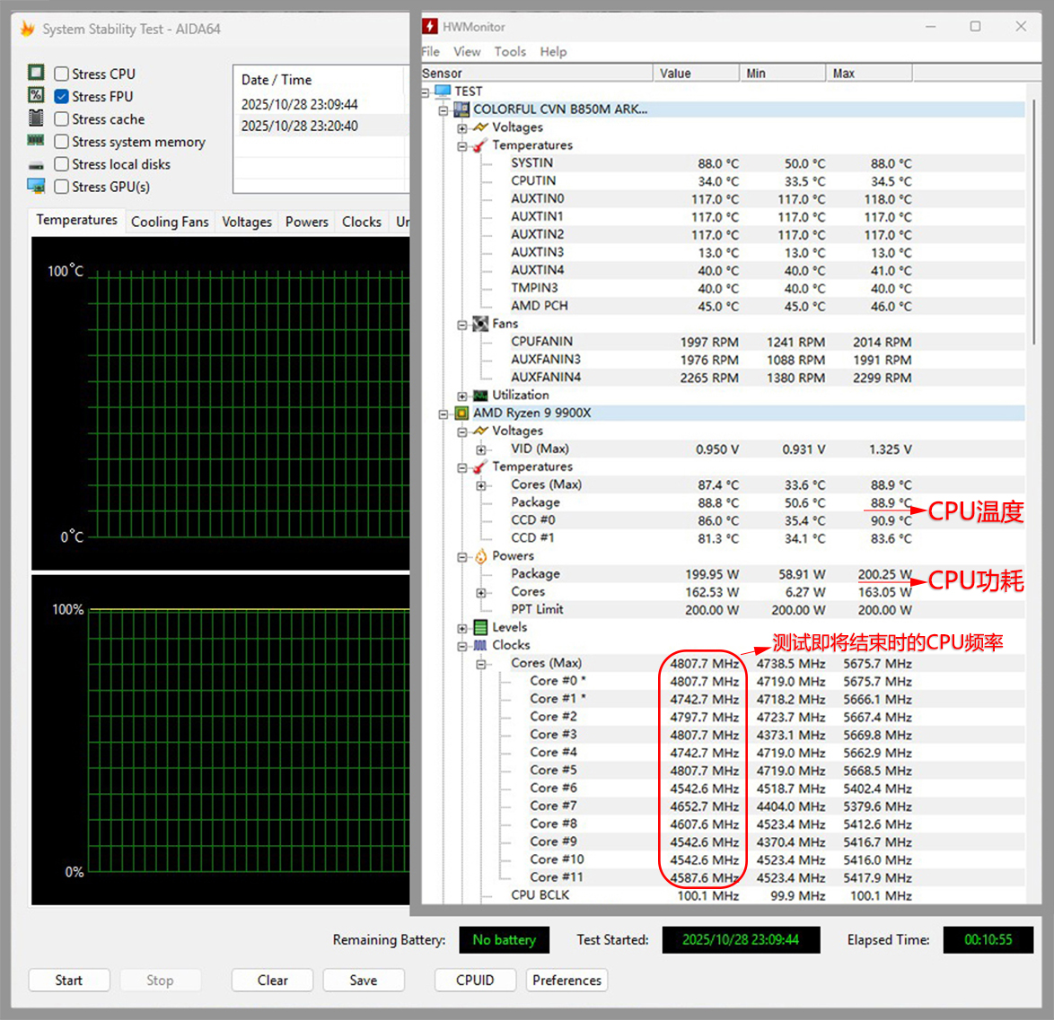The width and height of the screenshot is (1054, 1020).
Task: Click the HWMonitor lightning bolt app icon
Action: coord(430,27)
